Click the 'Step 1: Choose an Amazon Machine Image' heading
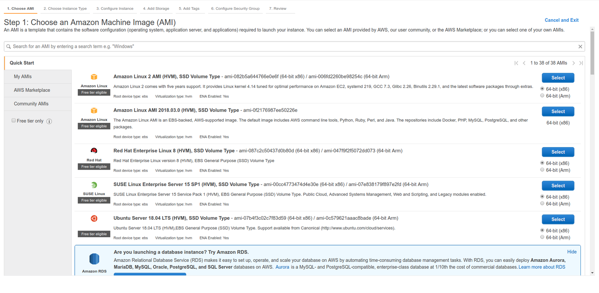The image size is (599, 293). (90, 22)
